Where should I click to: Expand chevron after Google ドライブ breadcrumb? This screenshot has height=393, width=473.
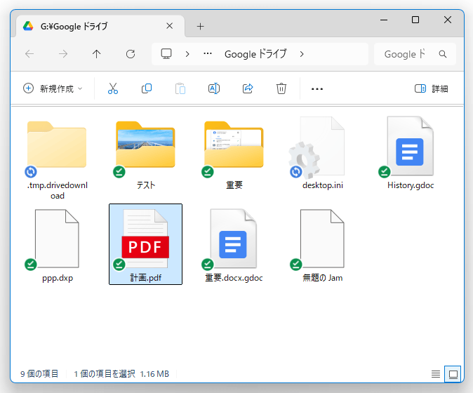pyautogui.click(x=301, y=54)
